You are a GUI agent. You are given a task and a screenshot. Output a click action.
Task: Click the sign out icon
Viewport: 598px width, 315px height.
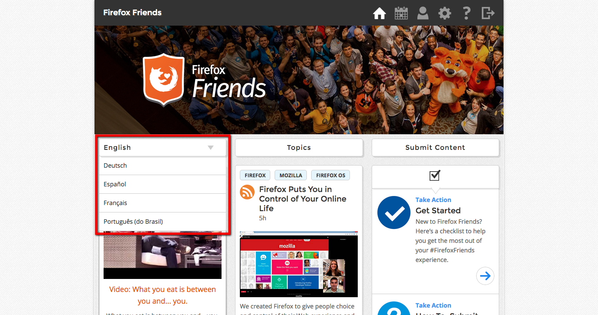coord(488,13)
